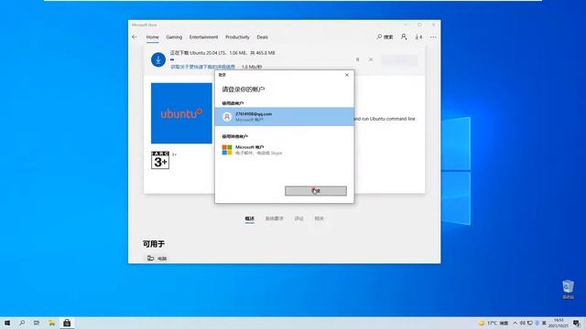Screen dimensions: 586x329
Task: Pause the Ubuntu 20.04 download
Action: coord(358,59)
